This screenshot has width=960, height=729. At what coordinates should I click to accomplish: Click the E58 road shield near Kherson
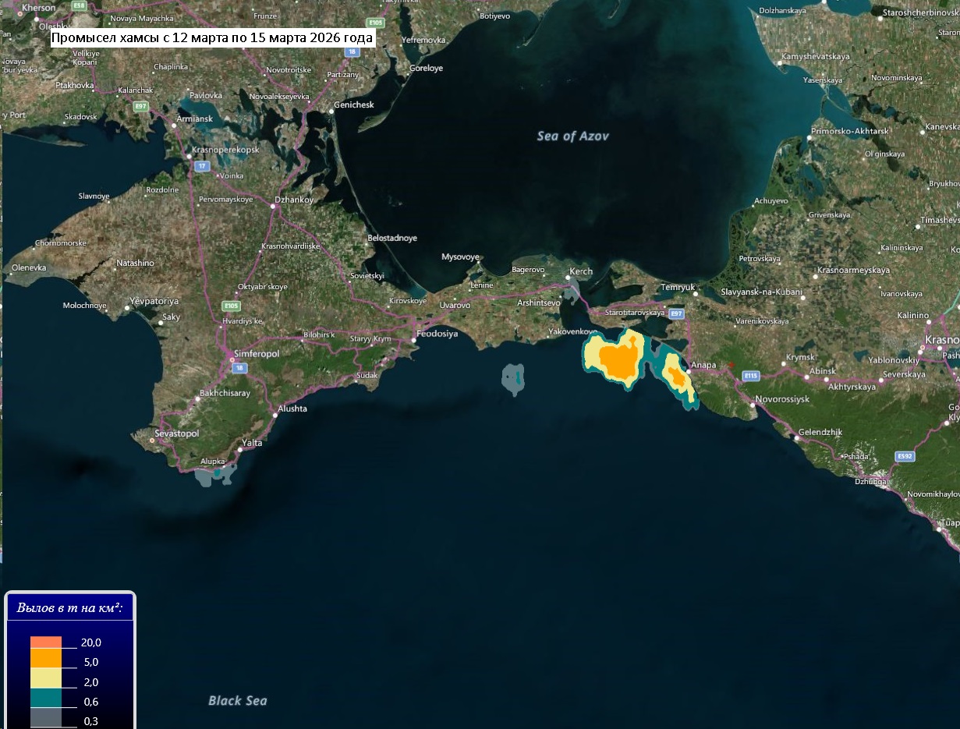click(79, 5)
